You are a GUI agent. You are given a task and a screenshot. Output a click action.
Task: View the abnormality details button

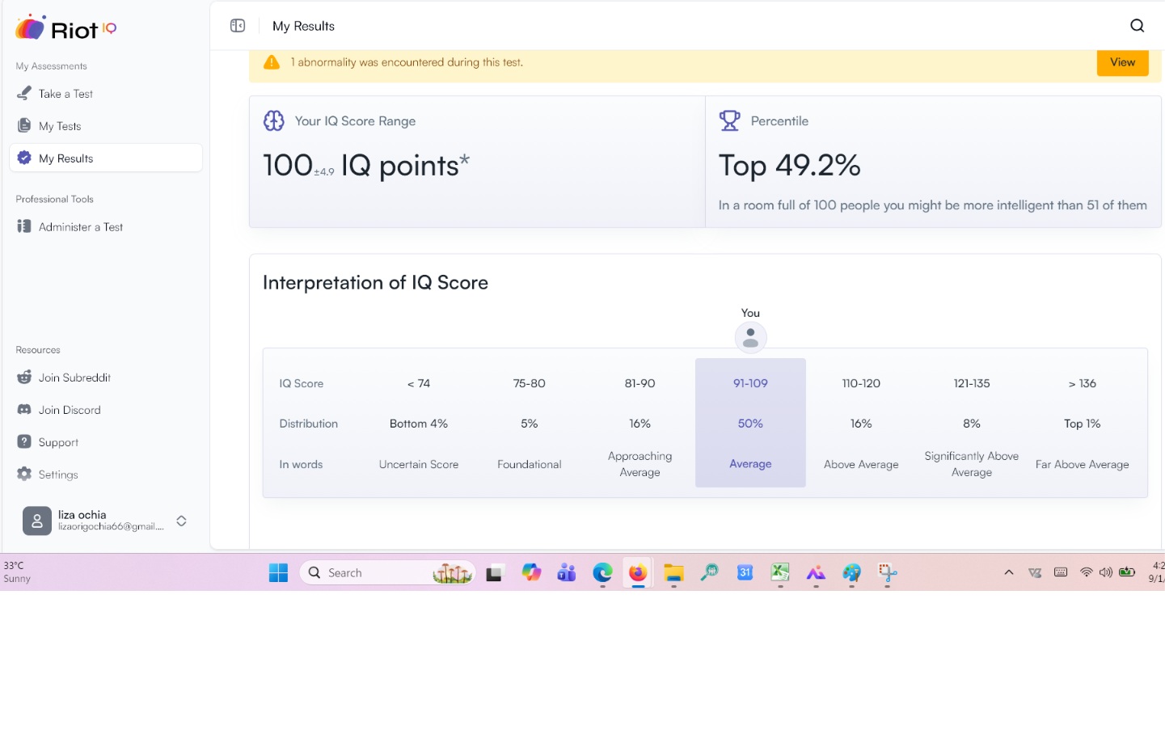[x=1122, y=62]
